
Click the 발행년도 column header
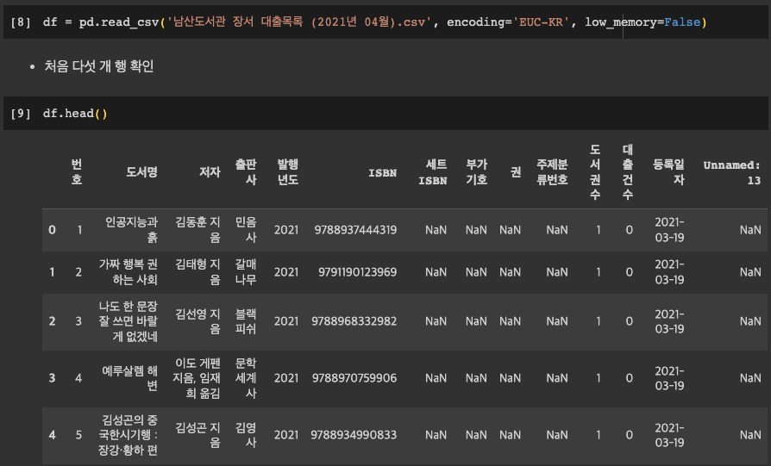coord(288,172)
